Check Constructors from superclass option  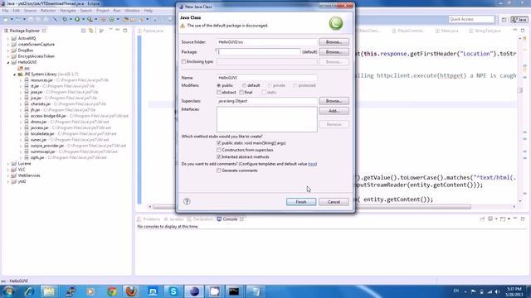point(219,150)
